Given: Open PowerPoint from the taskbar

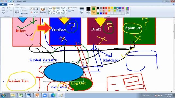Looking at the screenshot, I should (37, 96).
